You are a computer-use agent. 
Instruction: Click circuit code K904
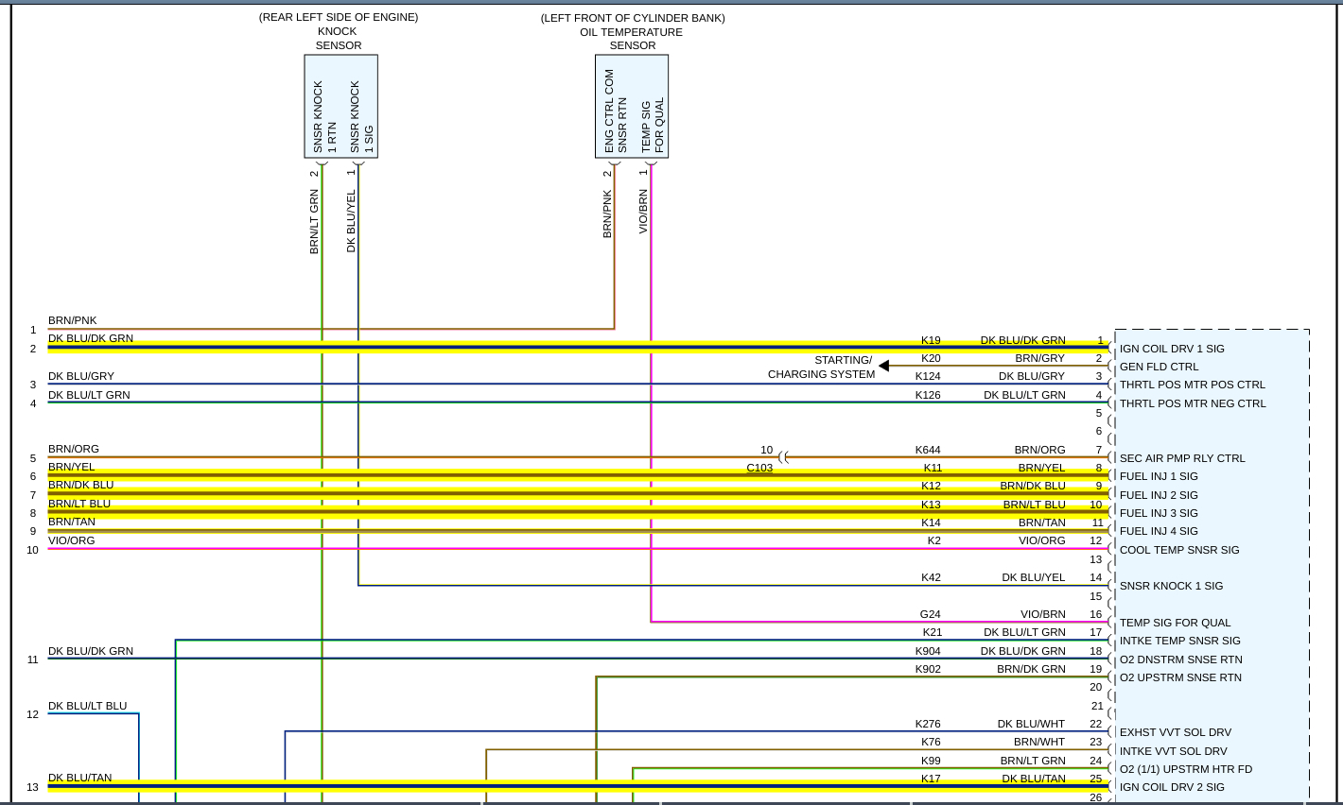tap(928, 651)
